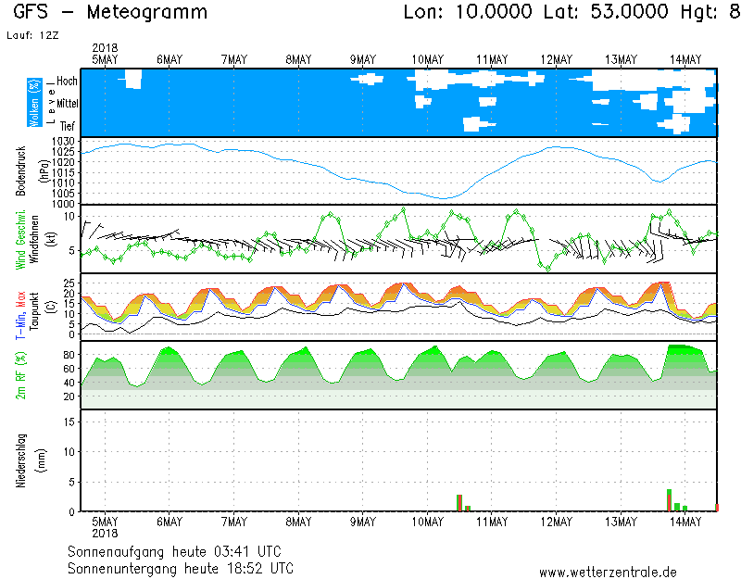Click the Lon: 10.0000 coordinate text
This screenshot has width=741, height=579.
(469, 13)
